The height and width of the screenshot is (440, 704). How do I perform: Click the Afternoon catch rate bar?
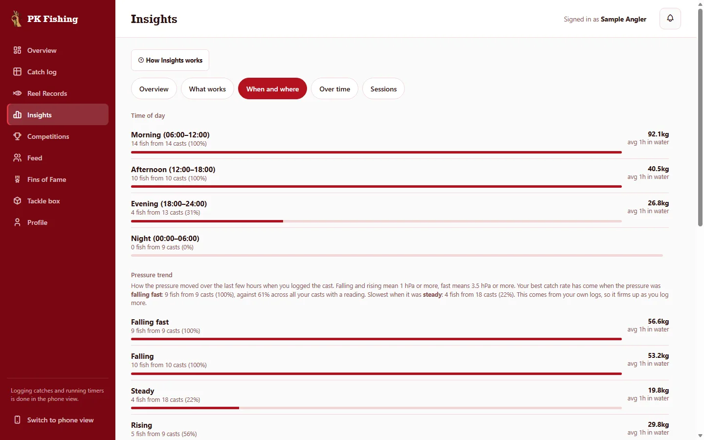click(376, 186)
